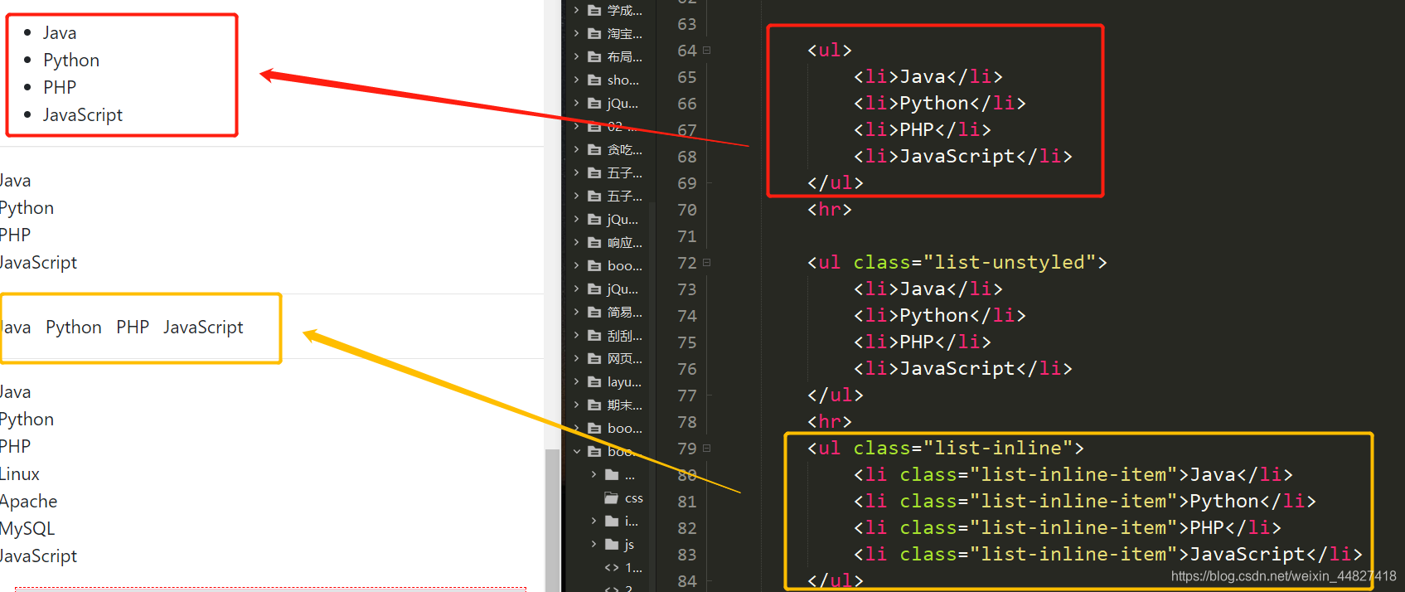
Task: Expand the 布局 folder chevron
Action: [x=577, y=57]
